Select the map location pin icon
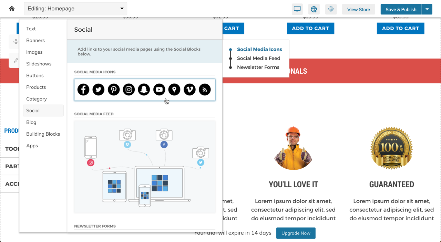Viewport: 441px width, 242px height. coord(174,90)
